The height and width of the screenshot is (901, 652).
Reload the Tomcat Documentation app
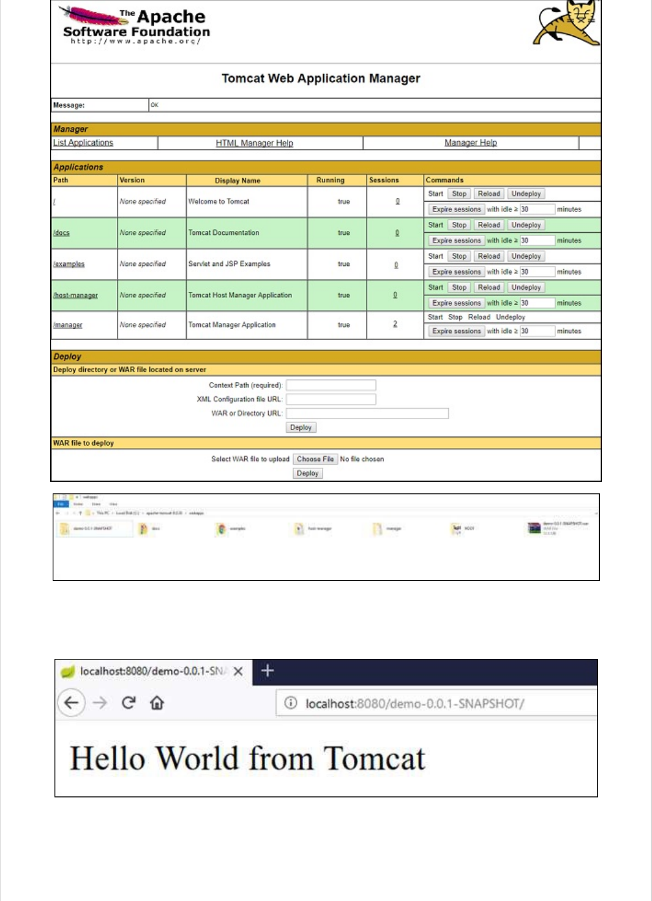pos(489,225)
